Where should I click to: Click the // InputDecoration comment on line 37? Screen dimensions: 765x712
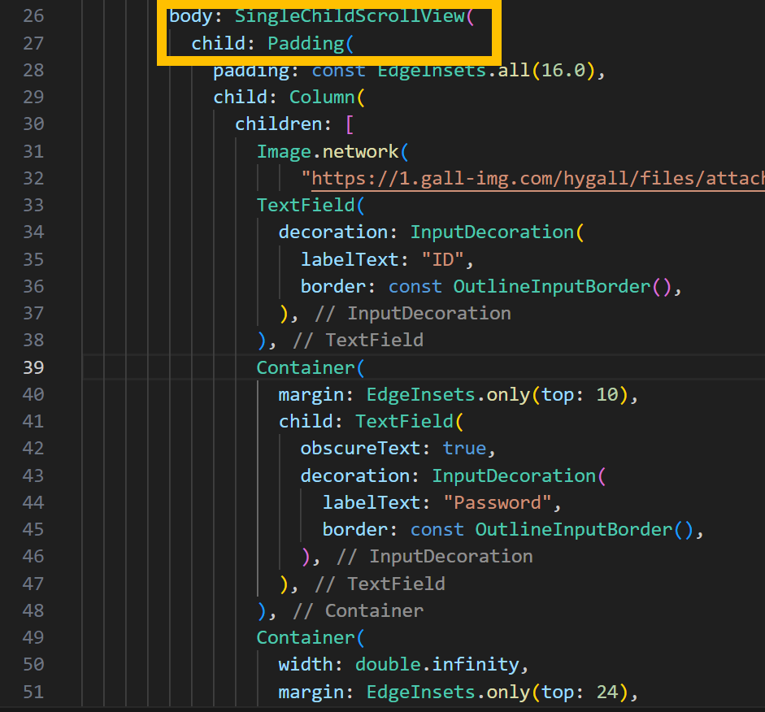pyautogui.click(x=413, y=314)
